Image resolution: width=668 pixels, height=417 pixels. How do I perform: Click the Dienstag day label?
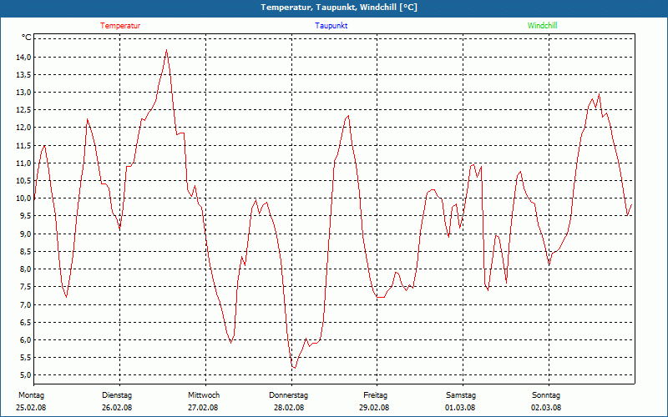[x=117, y=395]
